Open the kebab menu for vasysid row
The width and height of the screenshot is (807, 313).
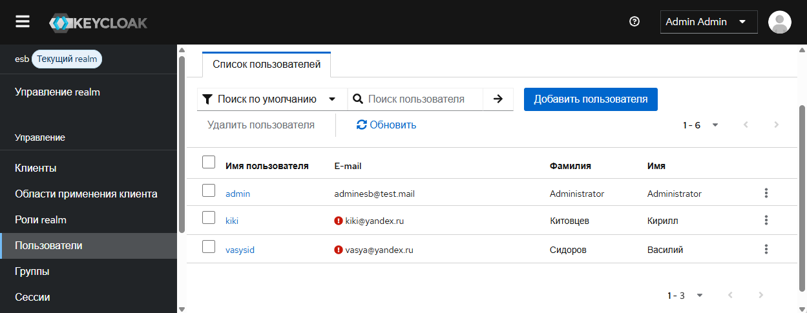click(x=766, y=249)
